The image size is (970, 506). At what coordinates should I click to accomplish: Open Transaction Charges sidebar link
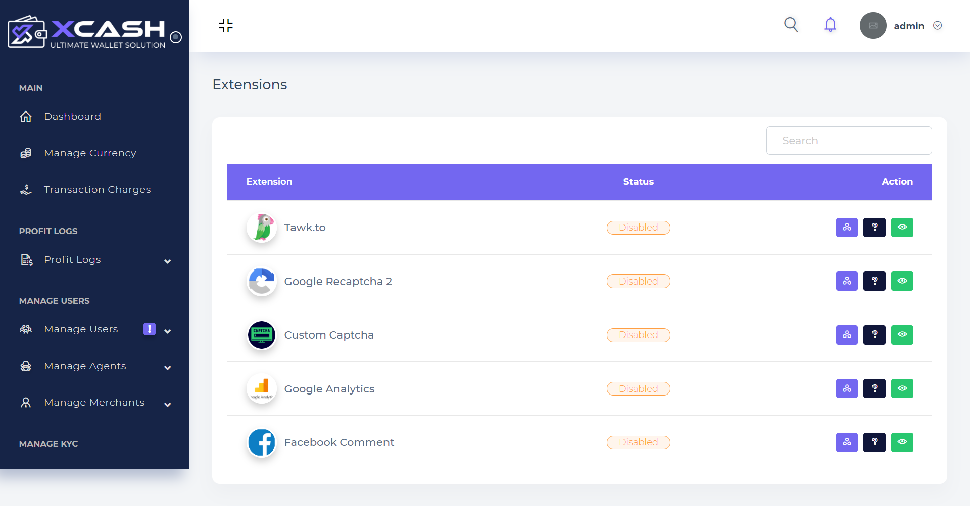(97, 190)
